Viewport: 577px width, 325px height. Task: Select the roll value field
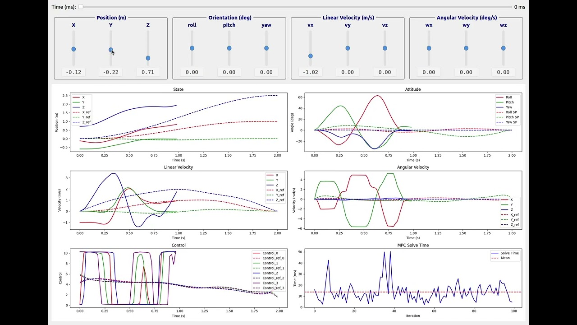(x=192, y=72)
